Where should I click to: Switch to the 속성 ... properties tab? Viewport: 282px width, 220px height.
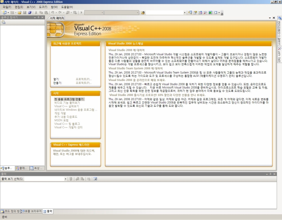point(37,168)
